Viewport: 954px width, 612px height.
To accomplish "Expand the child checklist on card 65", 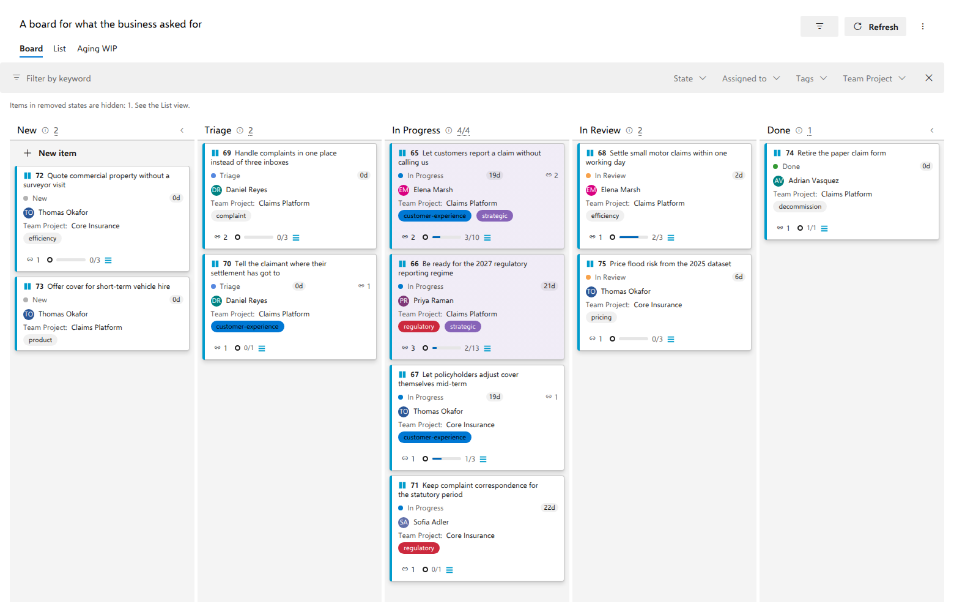I will click(487, 237).
